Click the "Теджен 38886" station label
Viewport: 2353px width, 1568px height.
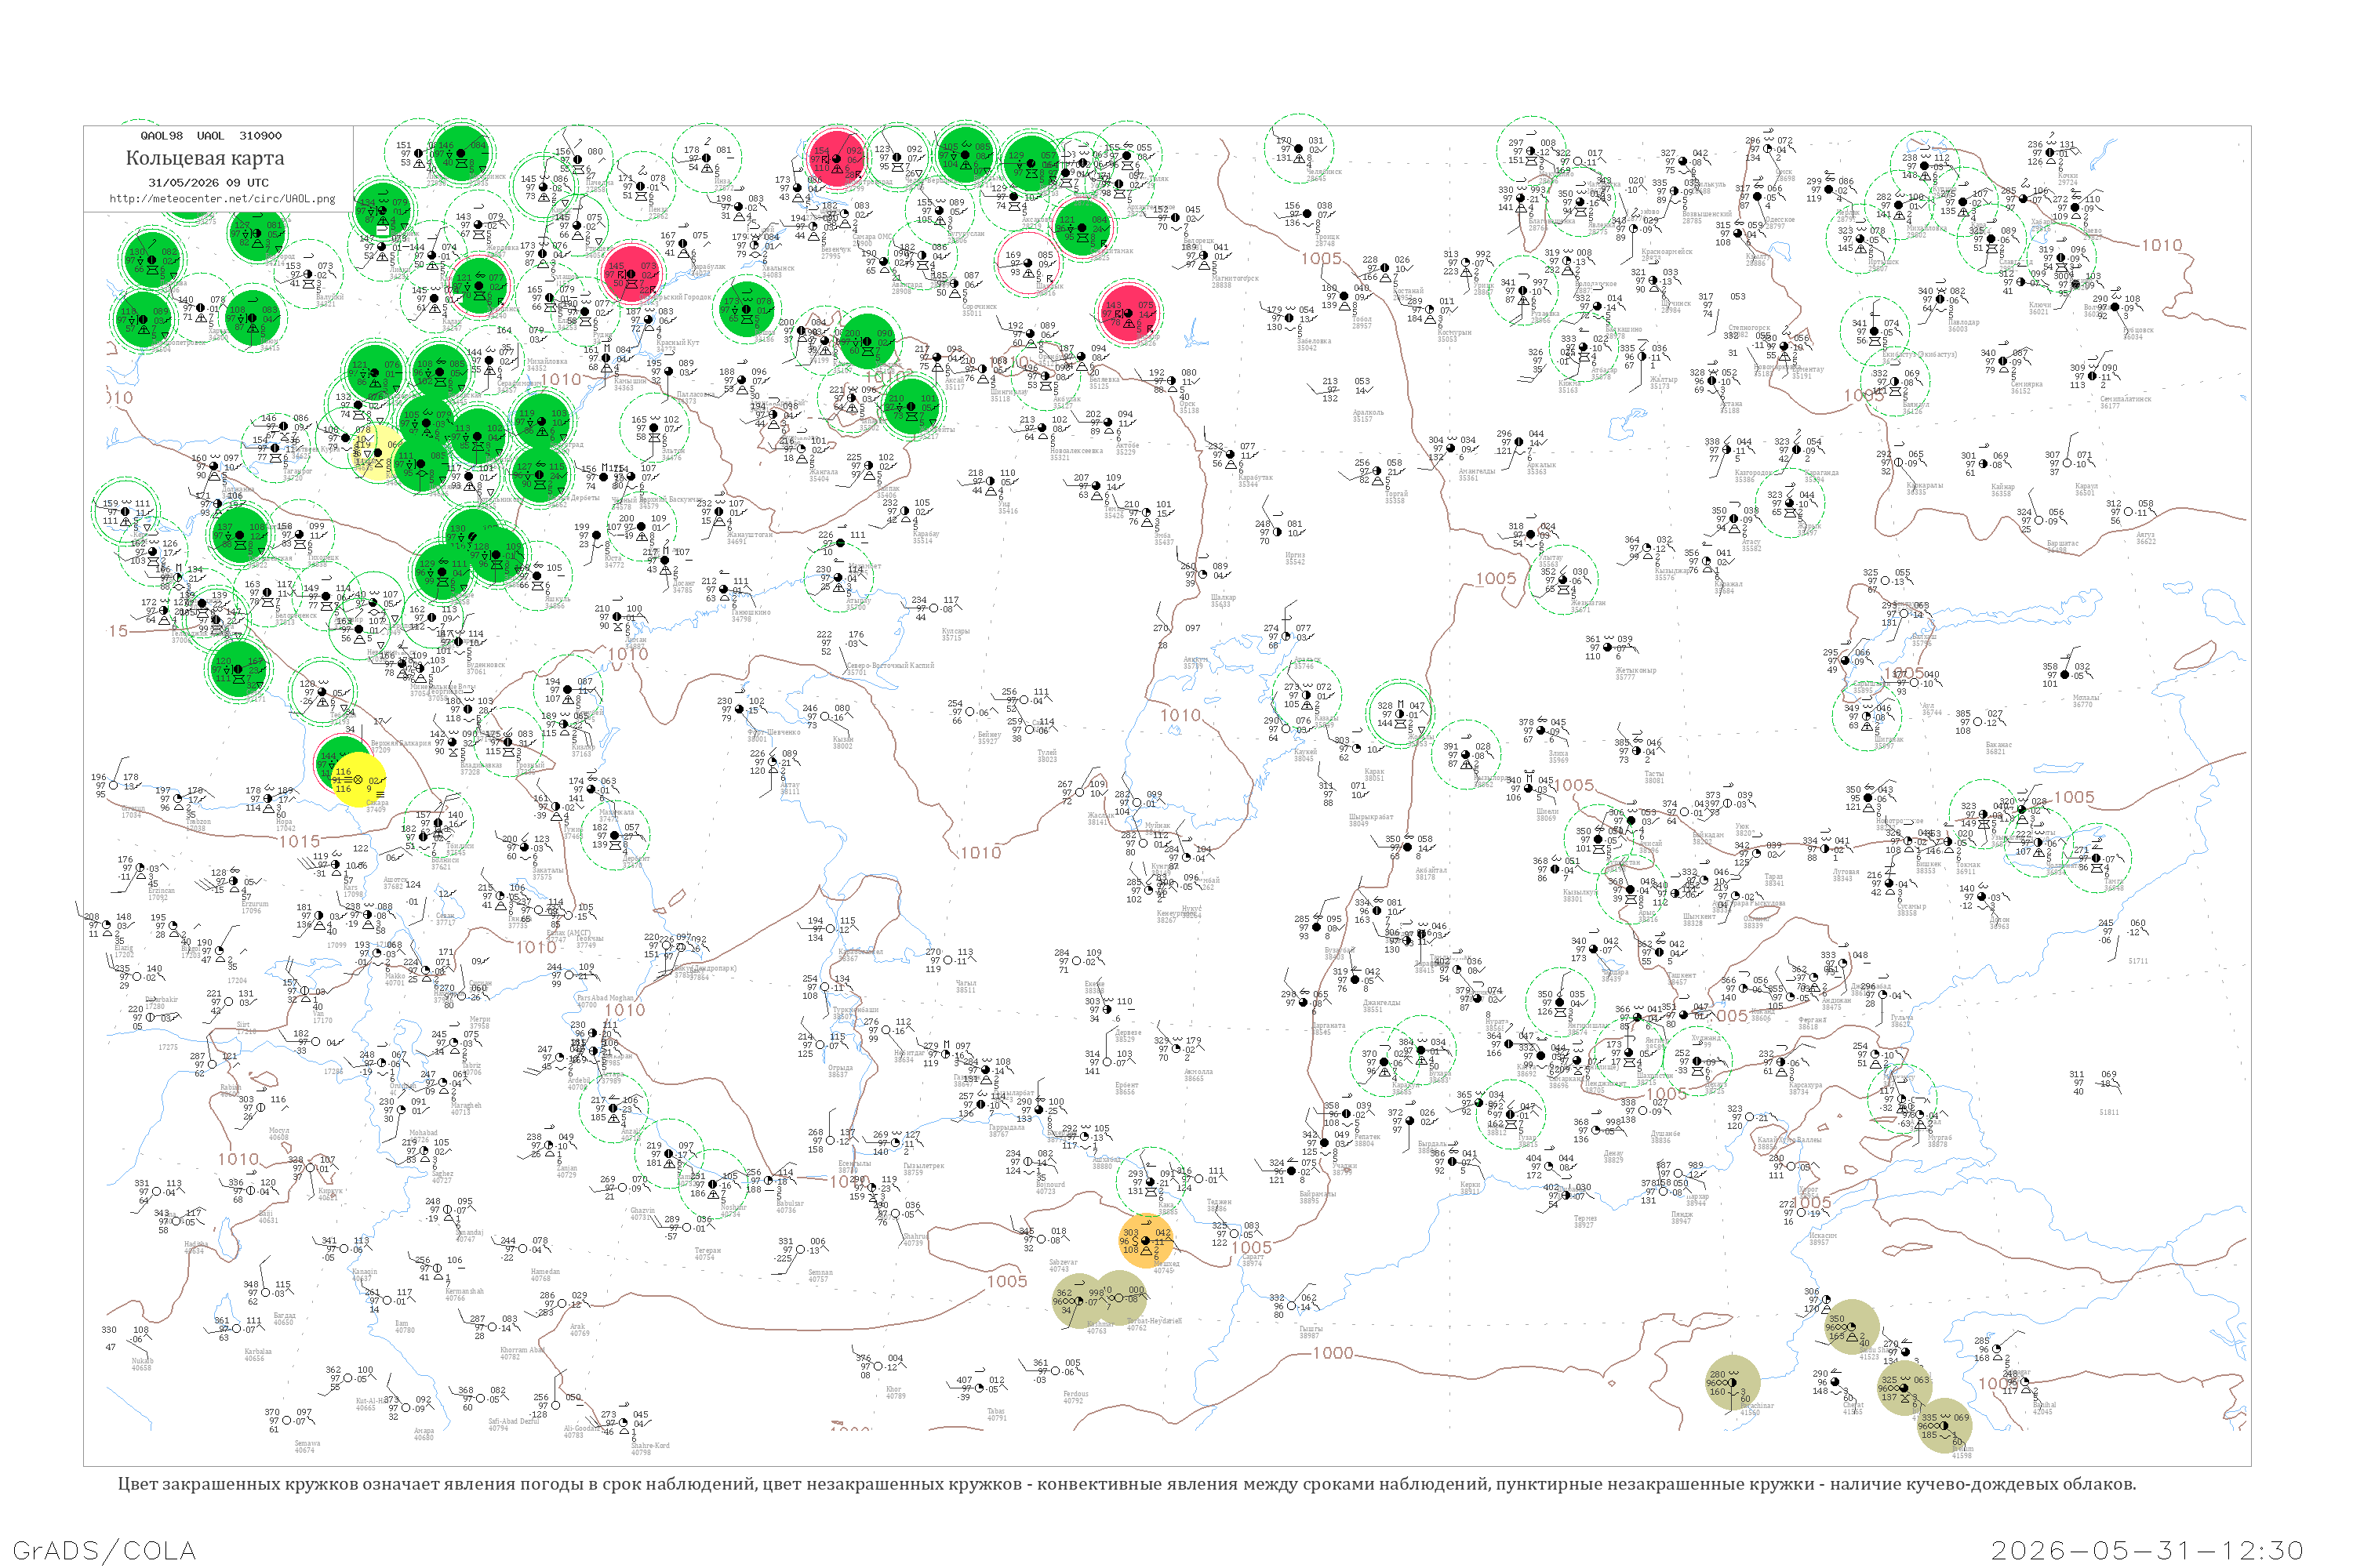(1219, 1204)
